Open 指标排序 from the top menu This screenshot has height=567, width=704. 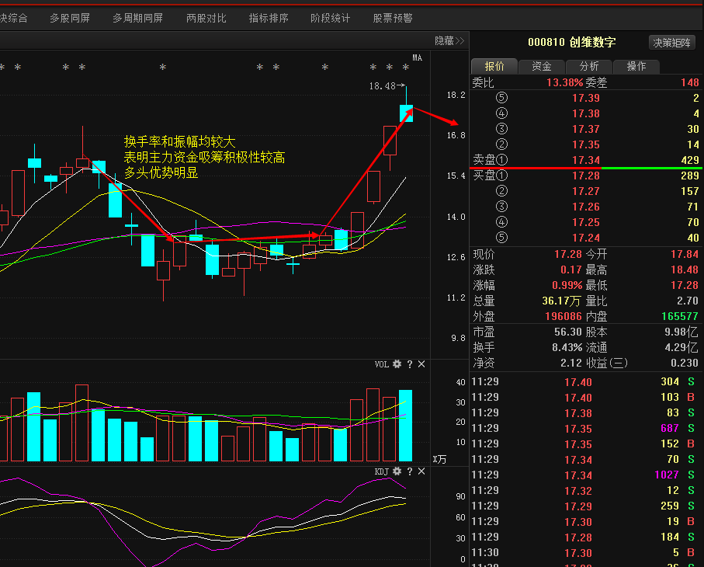[x=269, y=18]
